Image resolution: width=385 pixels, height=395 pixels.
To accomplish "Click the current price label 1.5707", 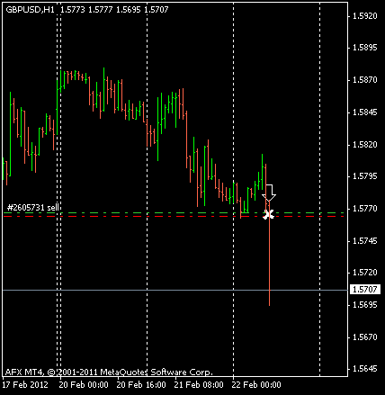I will 365,290.
